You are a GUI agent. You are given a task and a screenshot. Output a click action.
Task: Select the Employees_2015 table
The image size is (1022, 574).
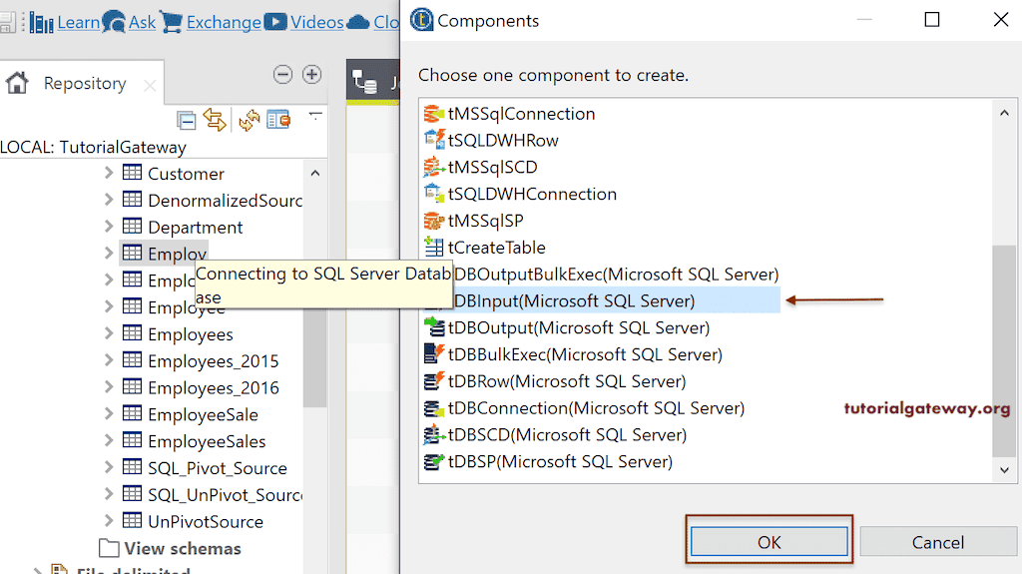point(214,360)
